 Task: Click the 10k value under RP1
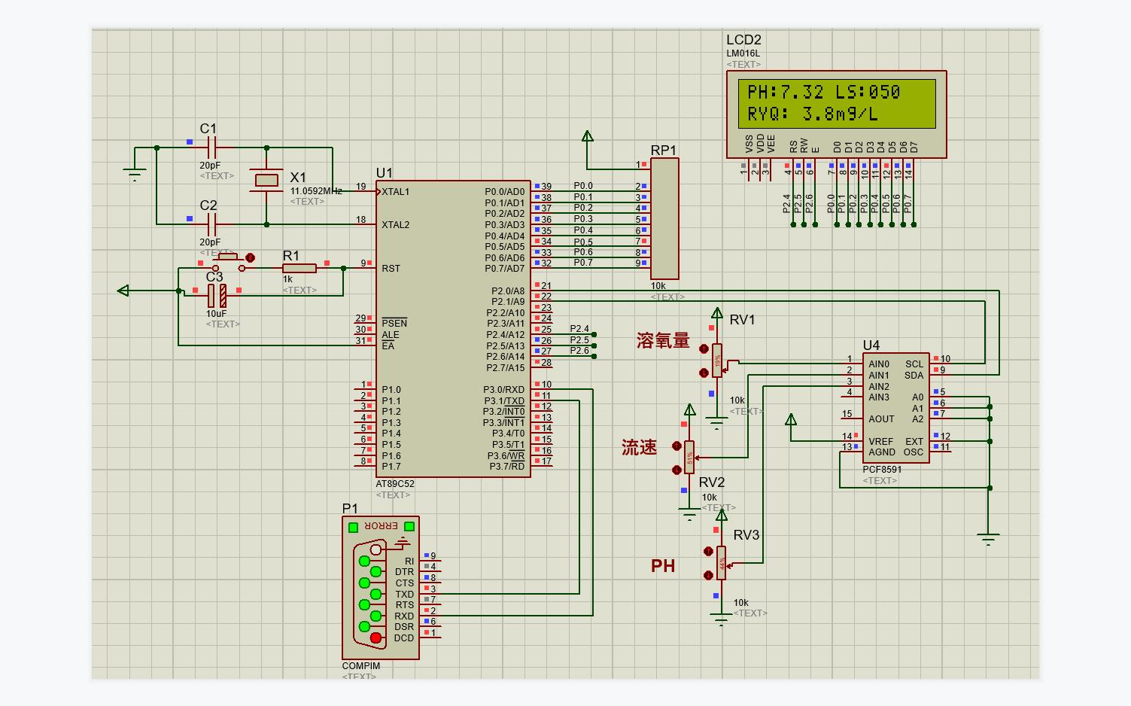658,286
